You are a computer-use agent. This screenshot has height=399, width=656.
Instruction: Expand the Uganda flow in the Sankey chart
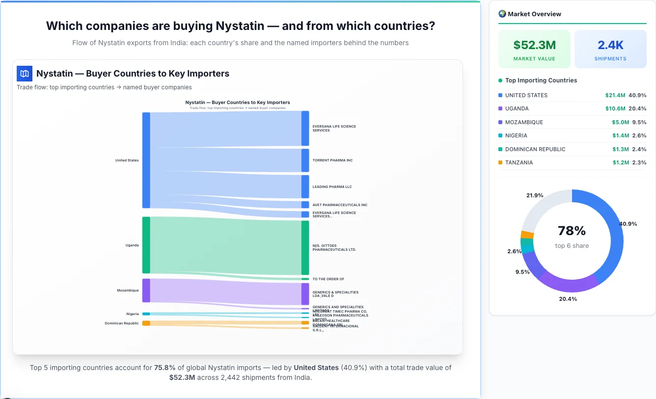[x=145, y=245]
